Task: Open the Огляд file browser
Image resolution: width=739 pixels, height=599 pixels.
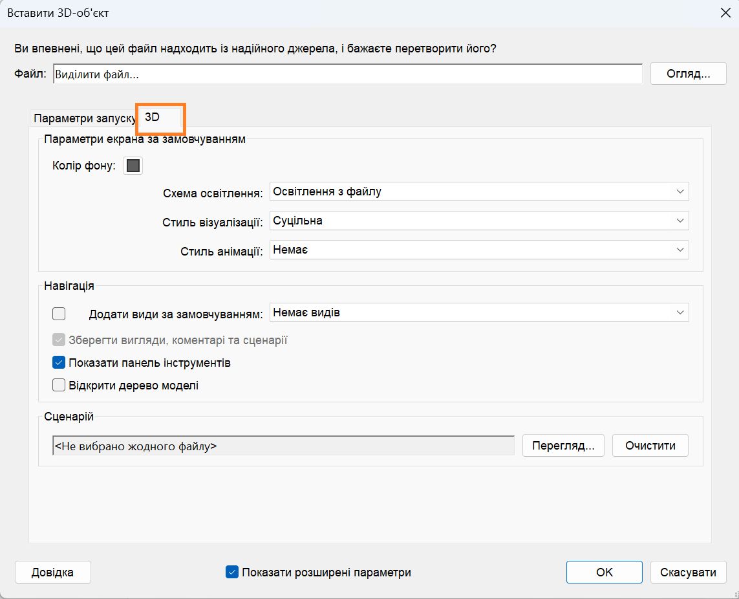Action: coord(688,73)
